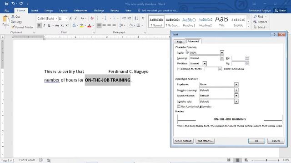Screen dimensions: 291x163
Task: Apply text highlight color
Action: 81,25
